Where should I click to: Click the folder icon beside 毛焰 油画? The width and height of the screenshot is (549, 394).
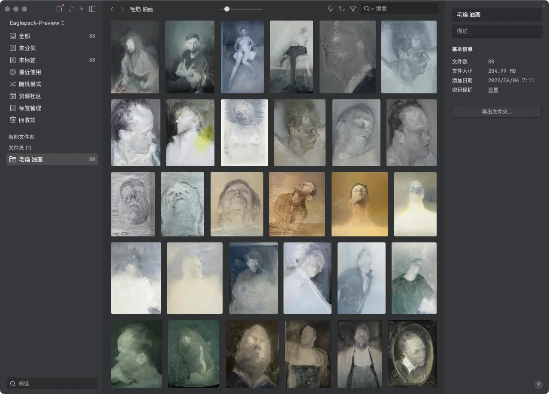(13, 159)
